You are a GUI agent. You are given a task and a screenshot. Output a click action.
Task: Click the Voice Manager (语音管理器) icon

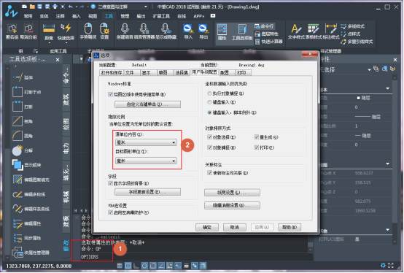pos(144,28)
